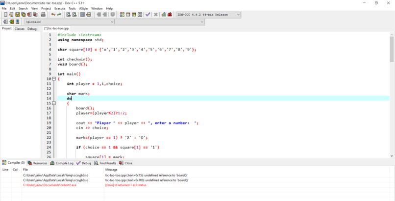Screen dimensions: 395x201
Task: Click the grayed Stop Execution X icon
Action: coord(156,15)
